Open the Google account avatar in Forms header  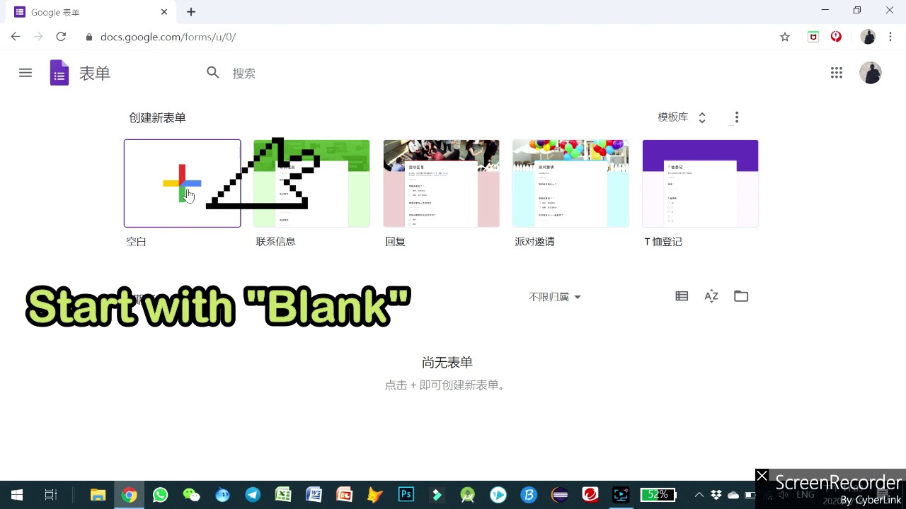[x=870, y=73]
